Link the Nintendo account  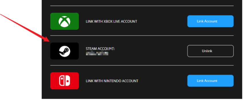click(210, 81)
